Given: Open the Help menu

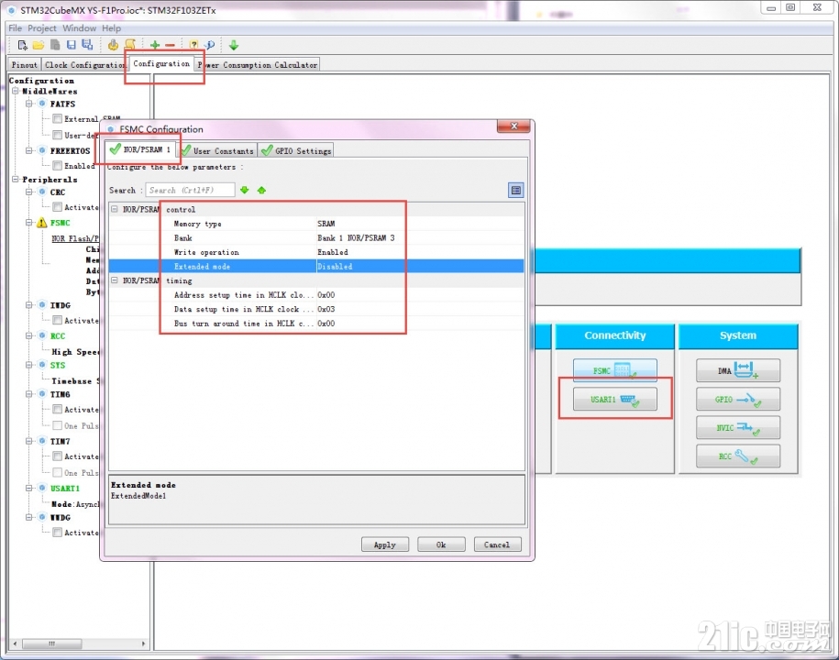Looking at the screenshot, I should pyautogui.click(x=111, y=28).
